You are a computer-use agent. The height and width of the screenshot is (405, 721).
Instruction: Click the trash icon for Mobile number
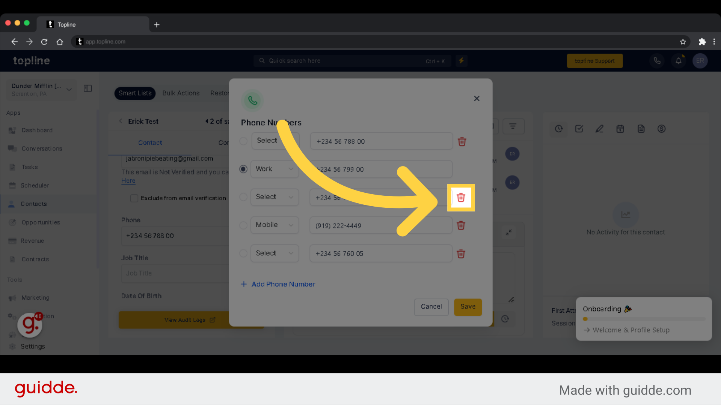tap(461, 225)
